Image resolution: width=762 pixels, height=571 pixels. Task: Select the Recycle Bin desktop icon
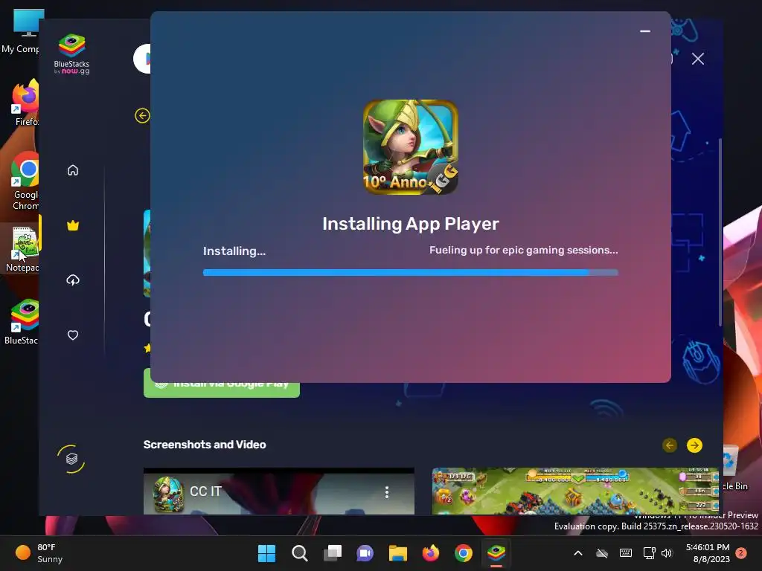[x=735, y=468]
